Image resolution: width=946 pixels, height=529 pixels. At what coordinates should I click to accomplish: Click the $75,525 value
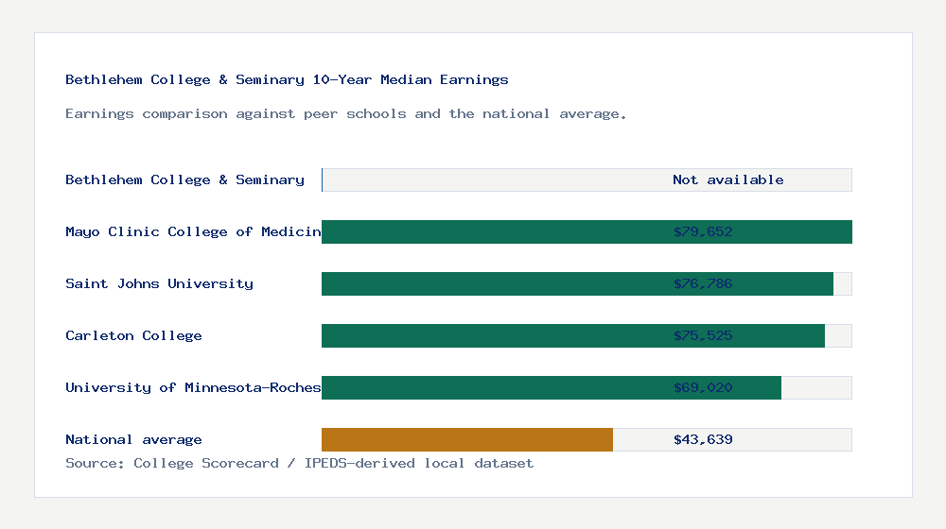click(x=703, y=335)
